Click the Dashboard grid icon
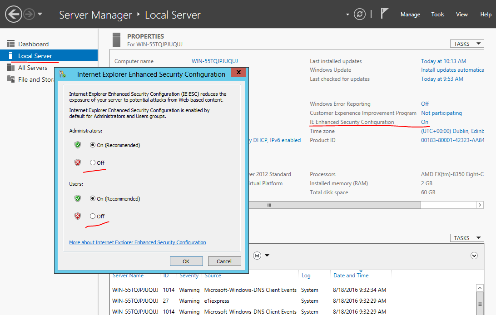The width and height of the screenshot is (496, 315). click(11, 44)
